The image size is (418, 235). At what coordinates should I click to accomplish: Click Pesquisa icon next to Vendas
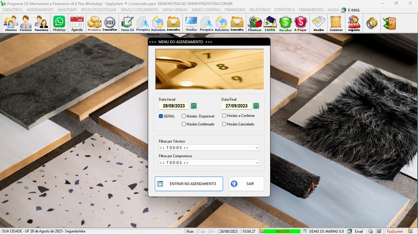pos(206,23)
